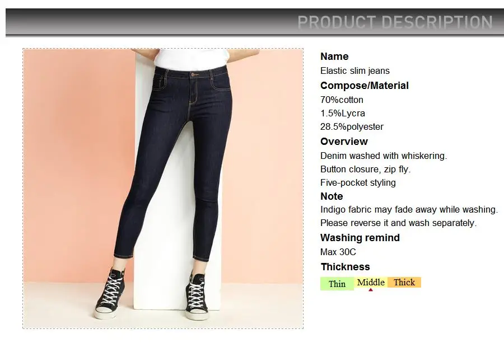Select the Middle thickness swatch
504x348 pixels.
371,283
